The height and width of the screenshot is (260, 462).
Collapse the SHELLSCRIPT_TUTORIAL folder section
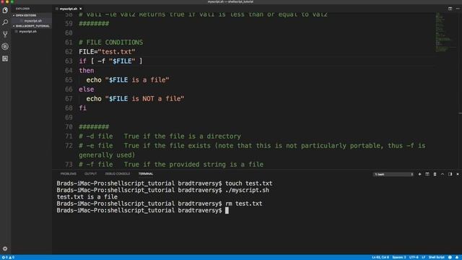[32, 26]
